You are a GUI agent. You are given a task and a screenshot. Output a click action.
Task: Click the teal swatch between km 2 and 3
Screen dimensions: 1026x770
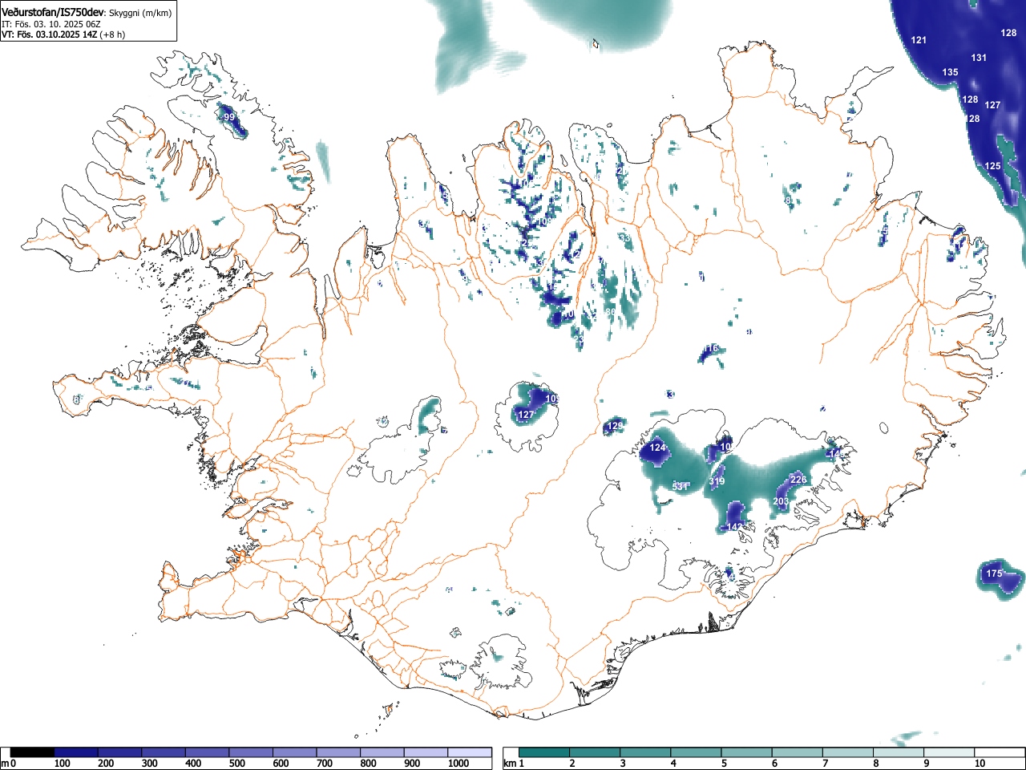(595, 752)
